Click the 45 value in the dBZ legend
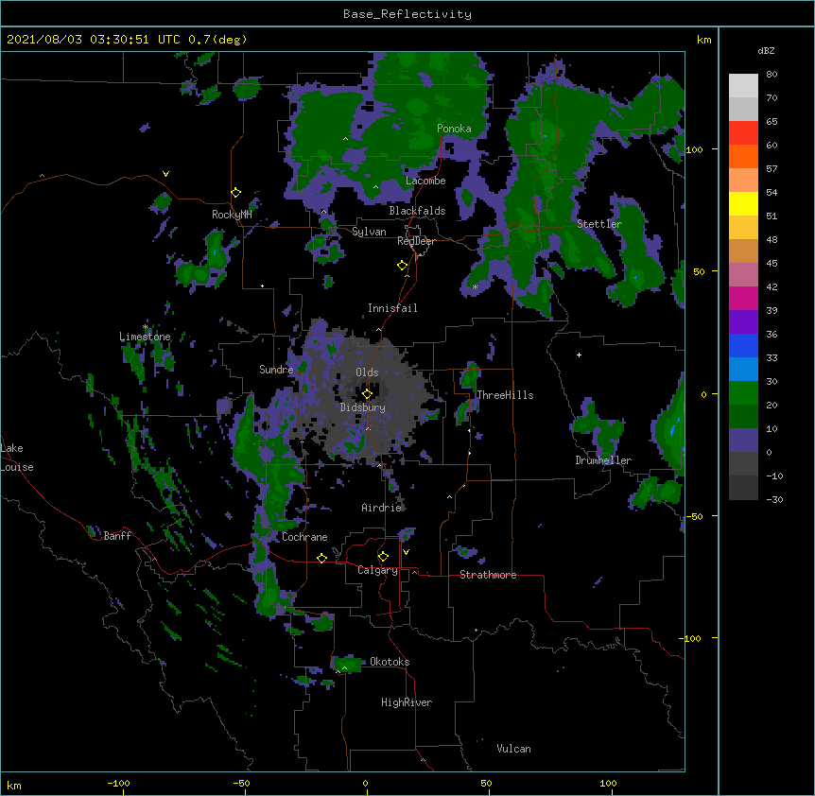Screen dimensions: 815x796 [772, 264]
